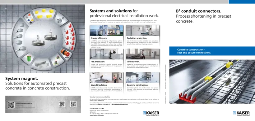Click the KAISER logo on the middle panel

(151, 114)
